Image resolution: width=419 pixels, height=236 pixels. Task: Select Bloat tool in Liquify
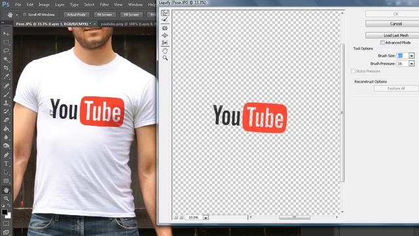click(165, 35)
